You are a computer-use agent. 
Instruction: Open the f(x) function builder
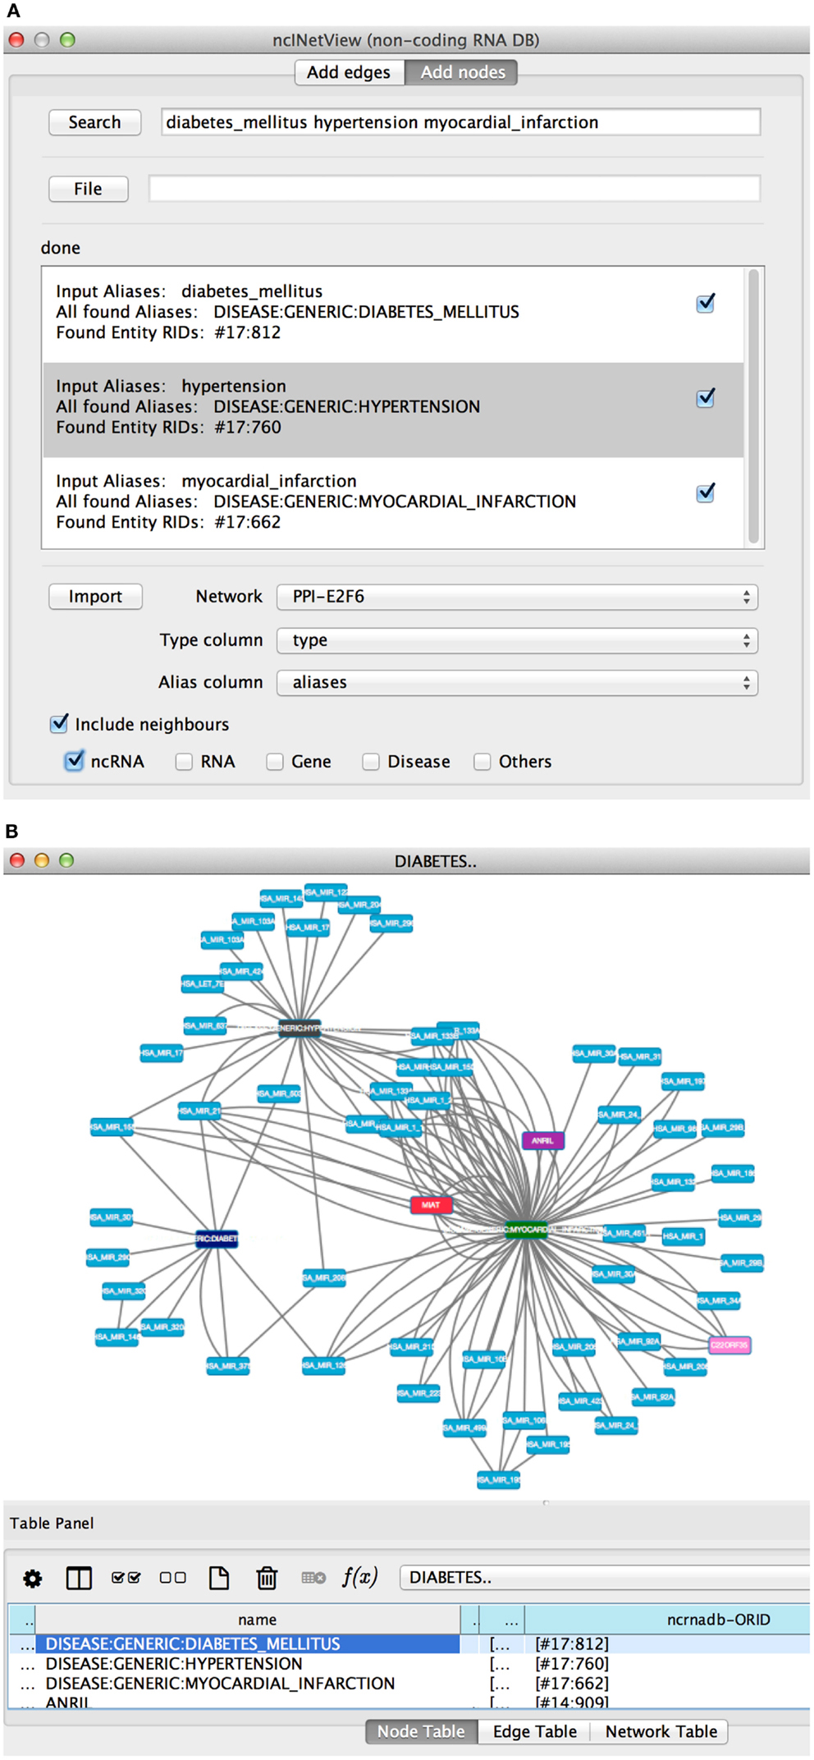tap(360, 1577)
